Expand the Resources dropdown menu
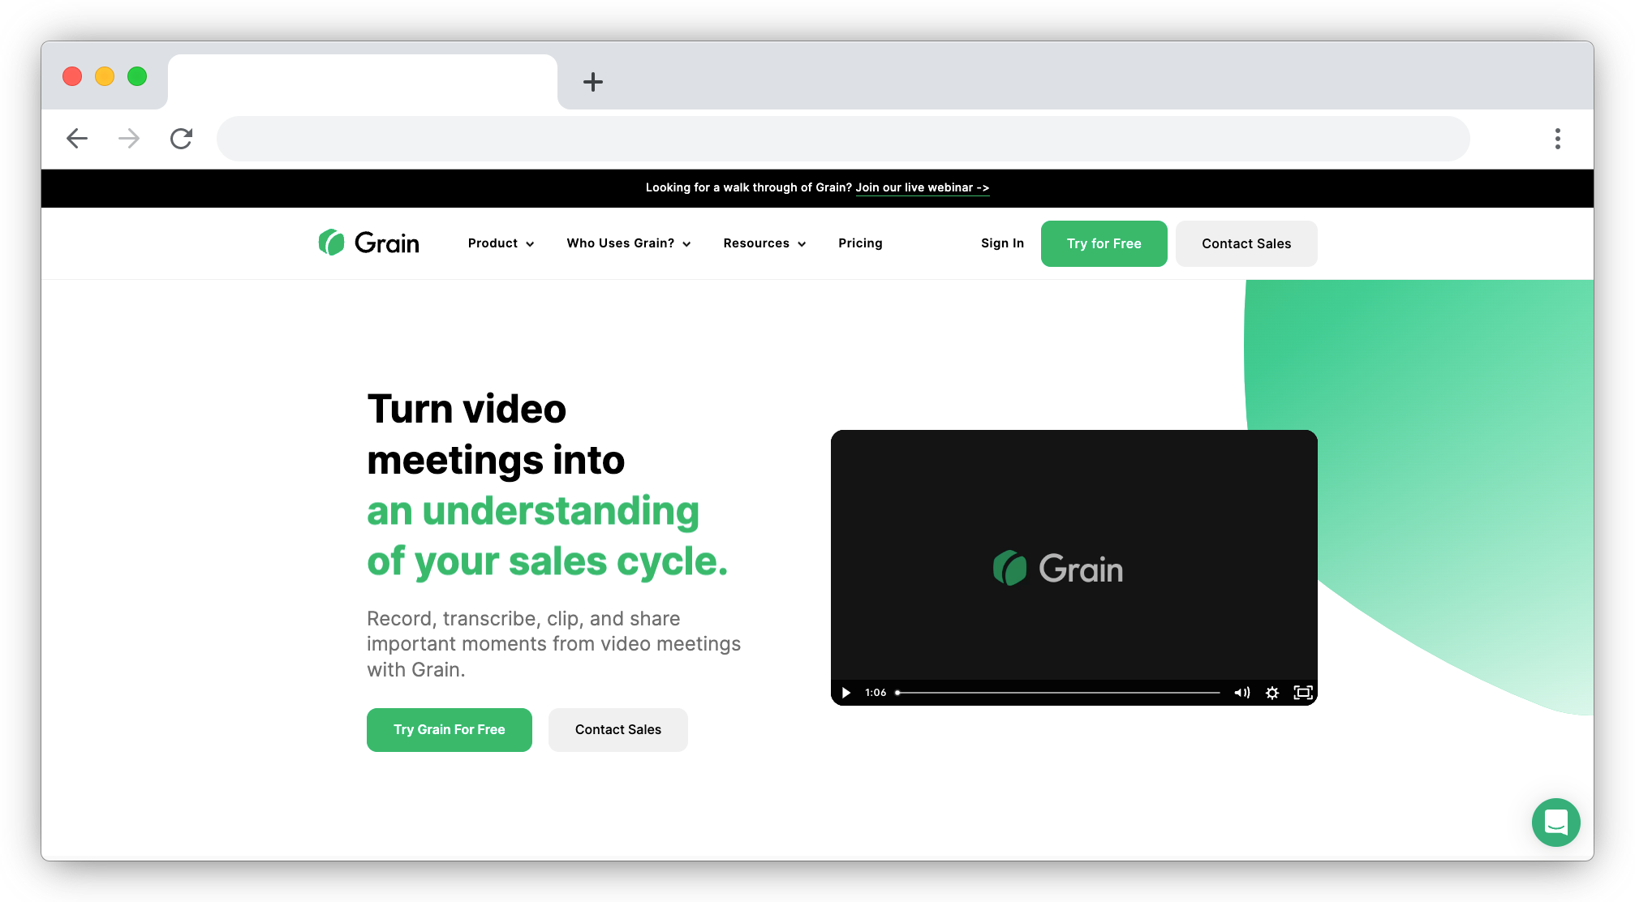This screenshot has height=902, width=1635. pos(763,243)
